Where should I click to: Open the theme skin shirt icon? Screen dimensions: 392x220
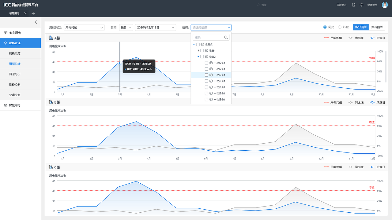tap(353, 5)
